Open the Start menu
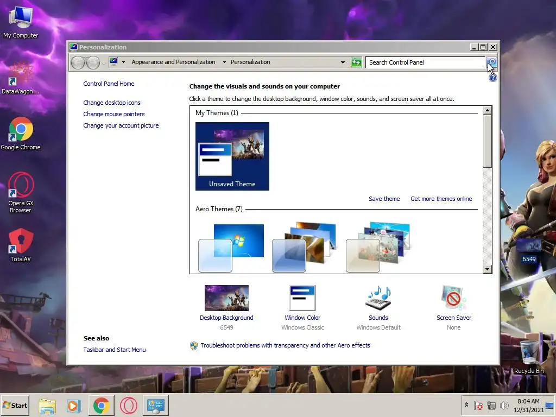The height and width of the screenshot is (417, 556). (x=15, y=406)
